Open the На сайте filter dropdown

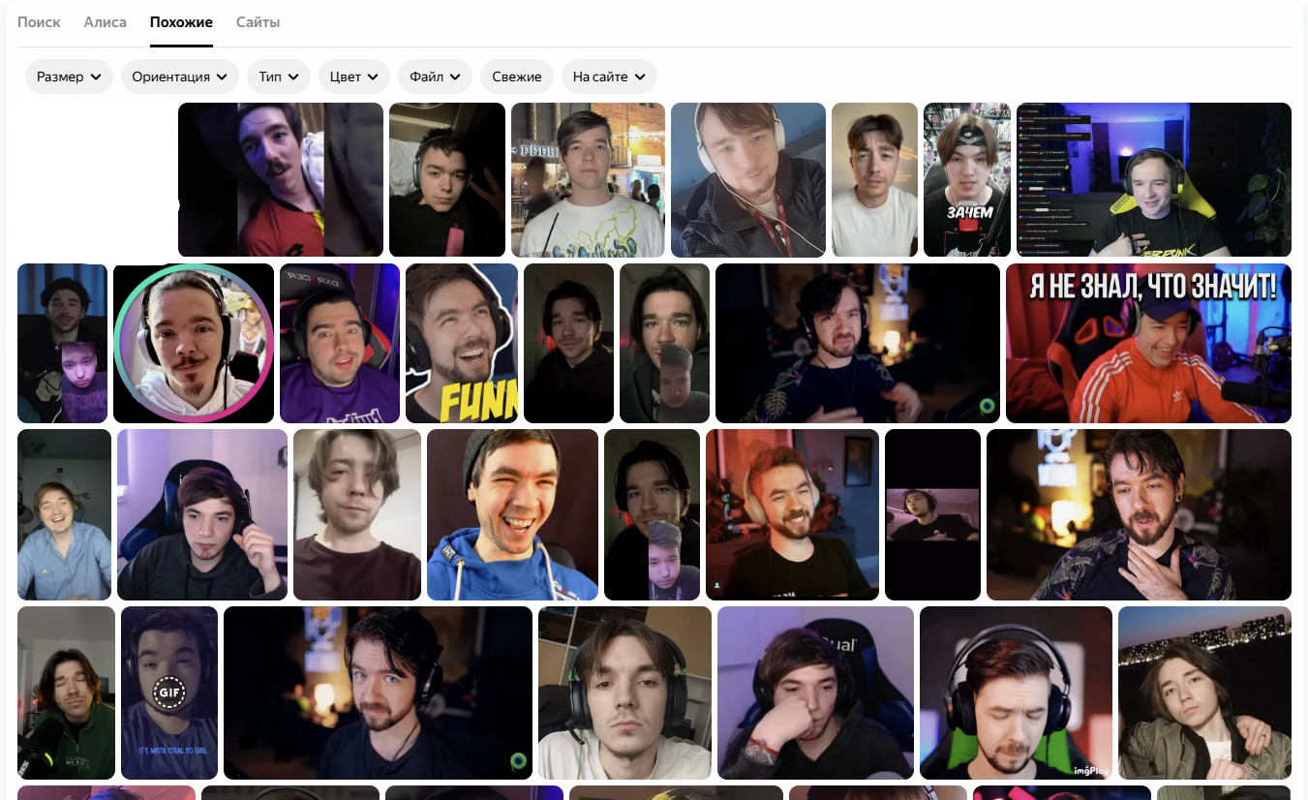tap(609, 77)
